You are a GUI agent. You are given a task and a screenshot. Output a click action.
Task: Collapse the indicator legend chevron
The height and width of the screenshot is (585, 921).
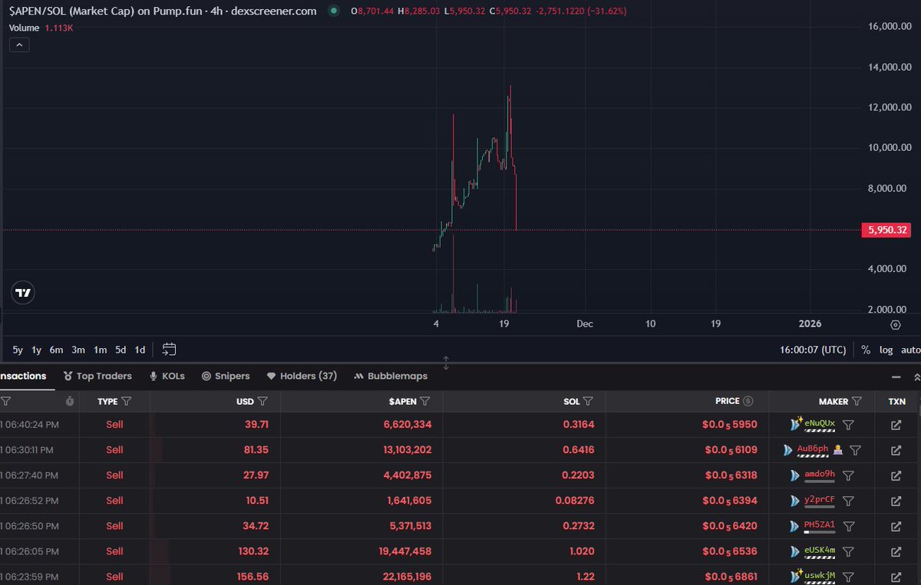tap(19, 45)
